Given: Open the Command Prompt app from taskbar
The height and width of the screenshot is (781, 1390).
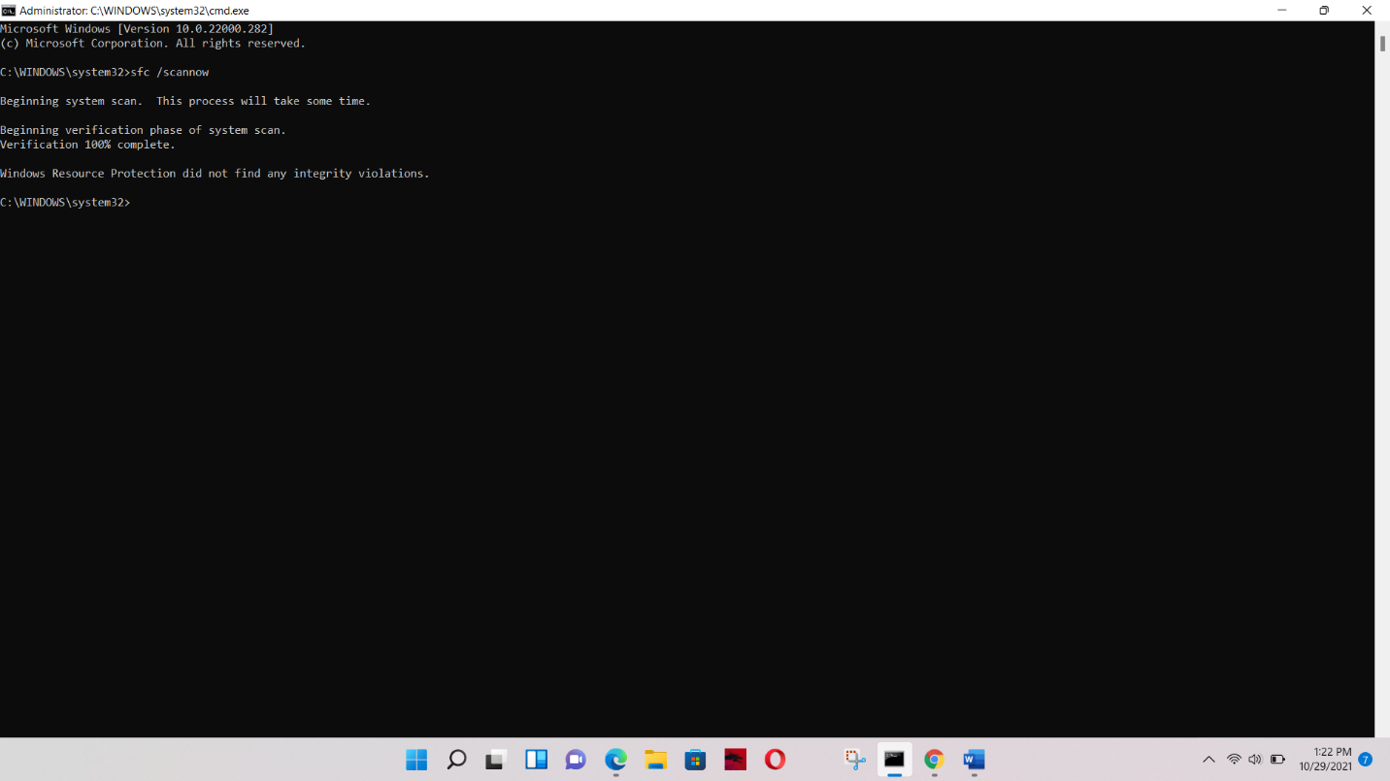Looking at the screenshot, I should pos(893,760).
